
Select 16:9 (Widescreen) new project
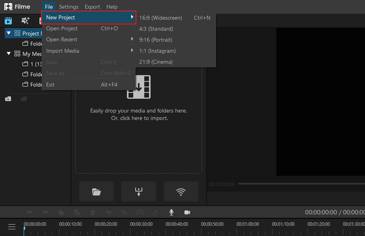[x=175, y=18]
